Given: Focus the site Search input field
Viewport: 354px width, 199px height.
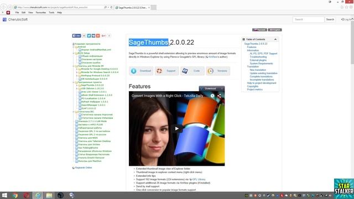Looking at the screenshot, I should pos(308,19).
